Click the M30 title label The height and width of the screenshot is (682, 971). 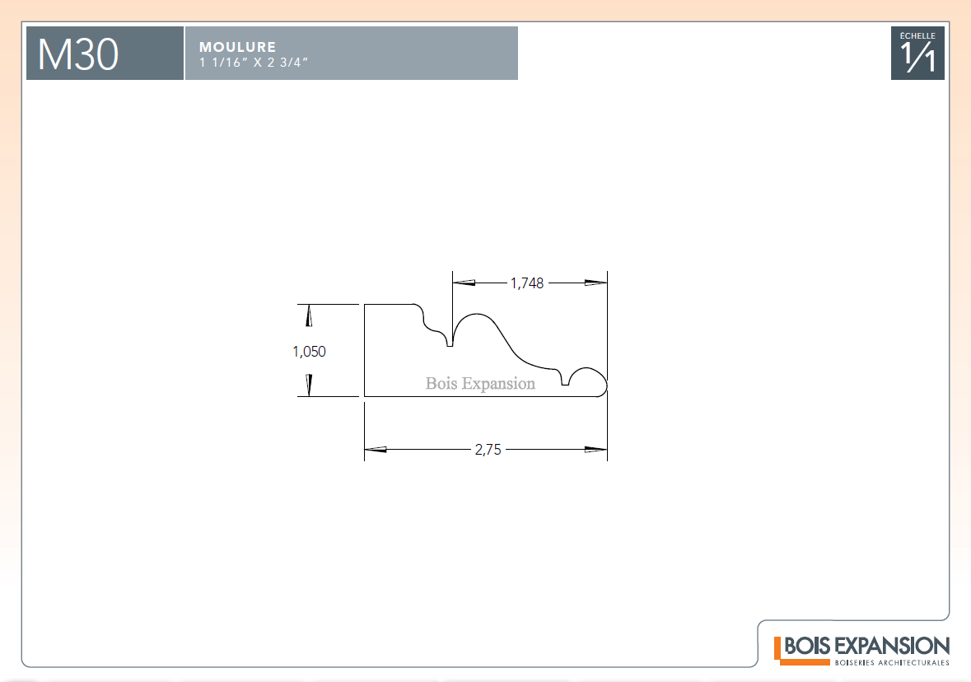pos(78,54)
